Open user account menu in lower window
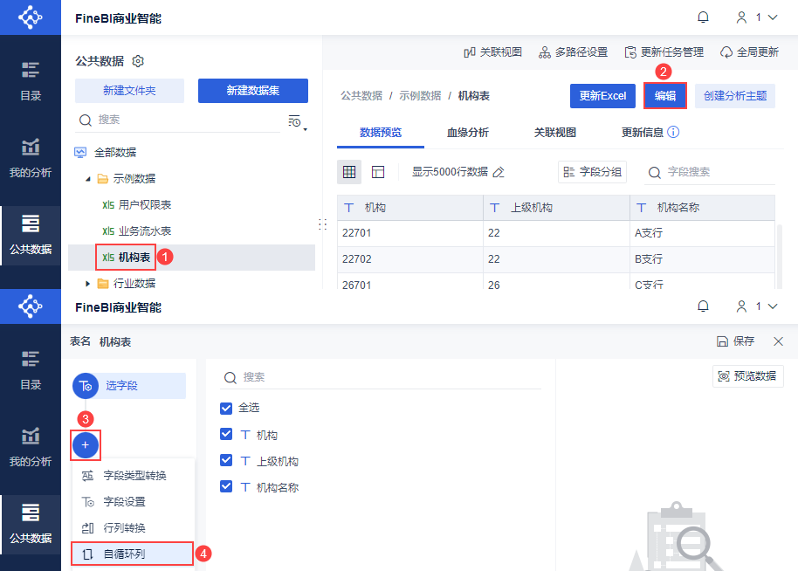Screen dimensions: 798x571 [x=757, y=306]
